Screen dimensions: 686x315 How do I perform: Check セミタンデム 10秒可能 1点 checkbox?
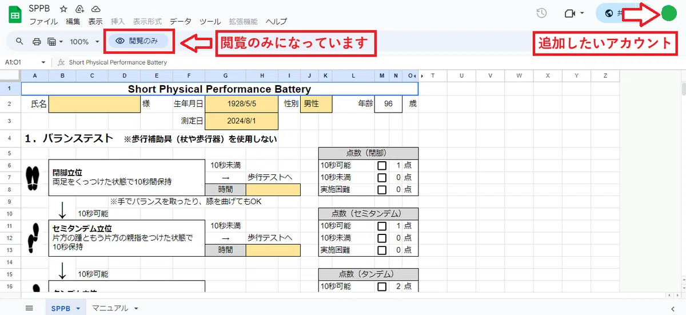[382, 226]
